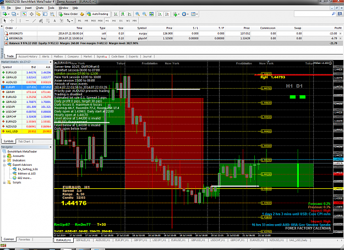Viewport: 344px width, 250px height.
Task: Open the File menu
Action: pos(9,8)
